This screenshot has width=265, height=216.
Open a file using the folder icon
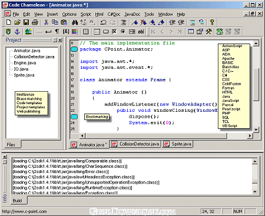tap(17, 22)
